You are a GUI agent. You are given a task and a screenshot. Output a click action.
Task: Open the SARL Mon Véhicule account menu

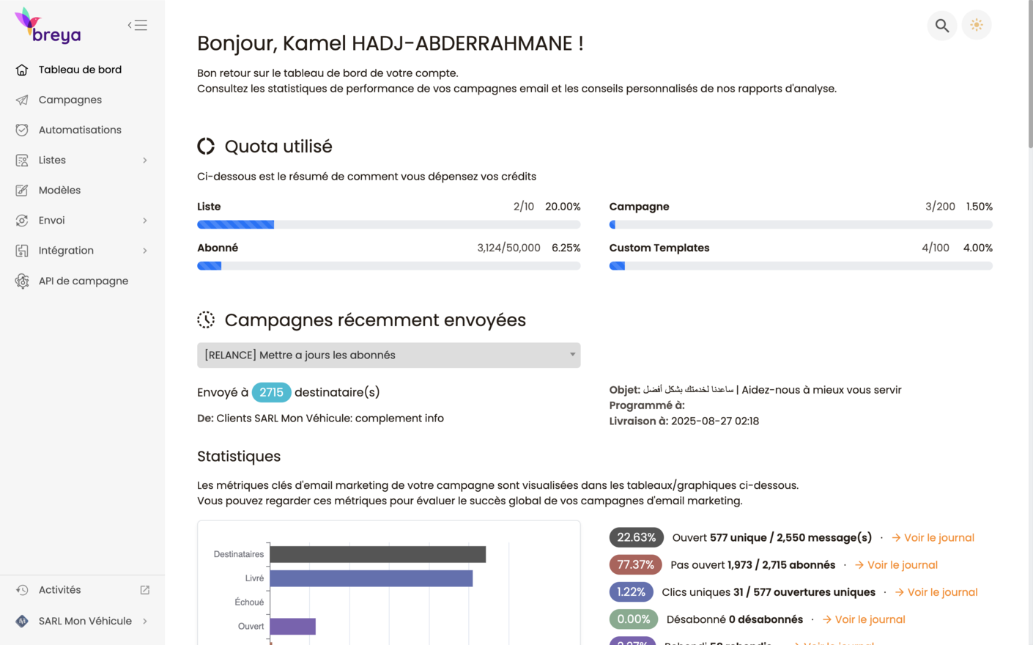coord(85,622)
